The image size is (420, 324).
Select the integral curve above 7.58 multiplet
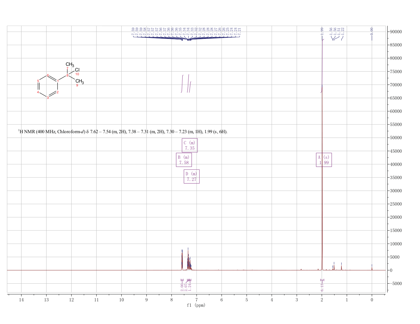tap(182, 84)
